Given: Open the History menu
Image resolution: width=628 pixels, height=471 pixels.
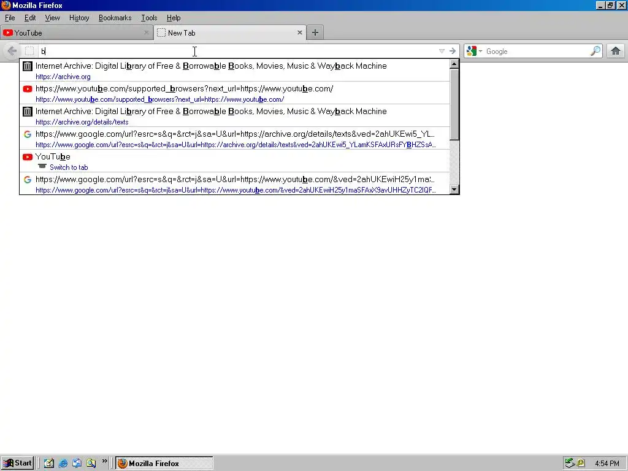Looking at the screenshot, I should coord(79,18).
